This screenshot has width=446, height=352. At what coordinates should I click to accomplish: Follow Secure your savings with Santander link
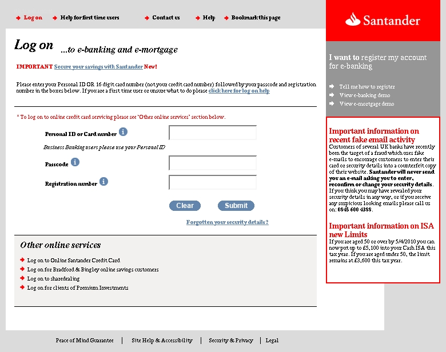98,66
